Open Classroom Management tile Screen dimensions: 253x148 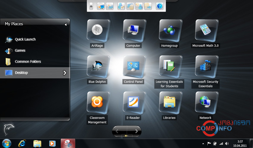pyautogui.click(x=98, y=103)
